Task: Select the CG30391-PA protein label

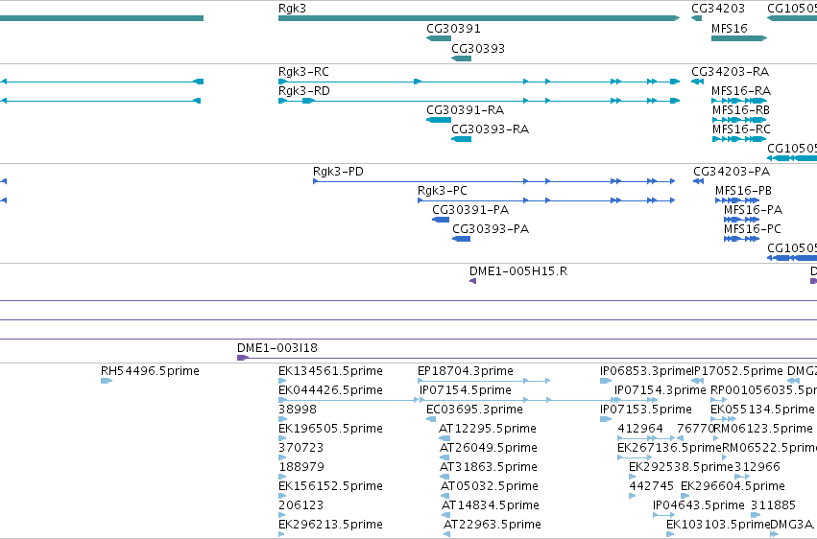Action: point(470,210)
